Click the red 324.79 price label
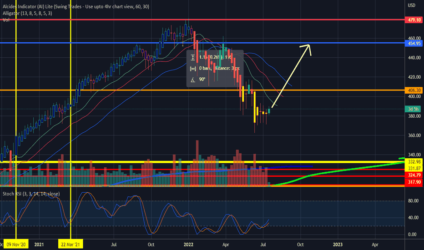Viewport: 424px width, 250px height. 414,175
